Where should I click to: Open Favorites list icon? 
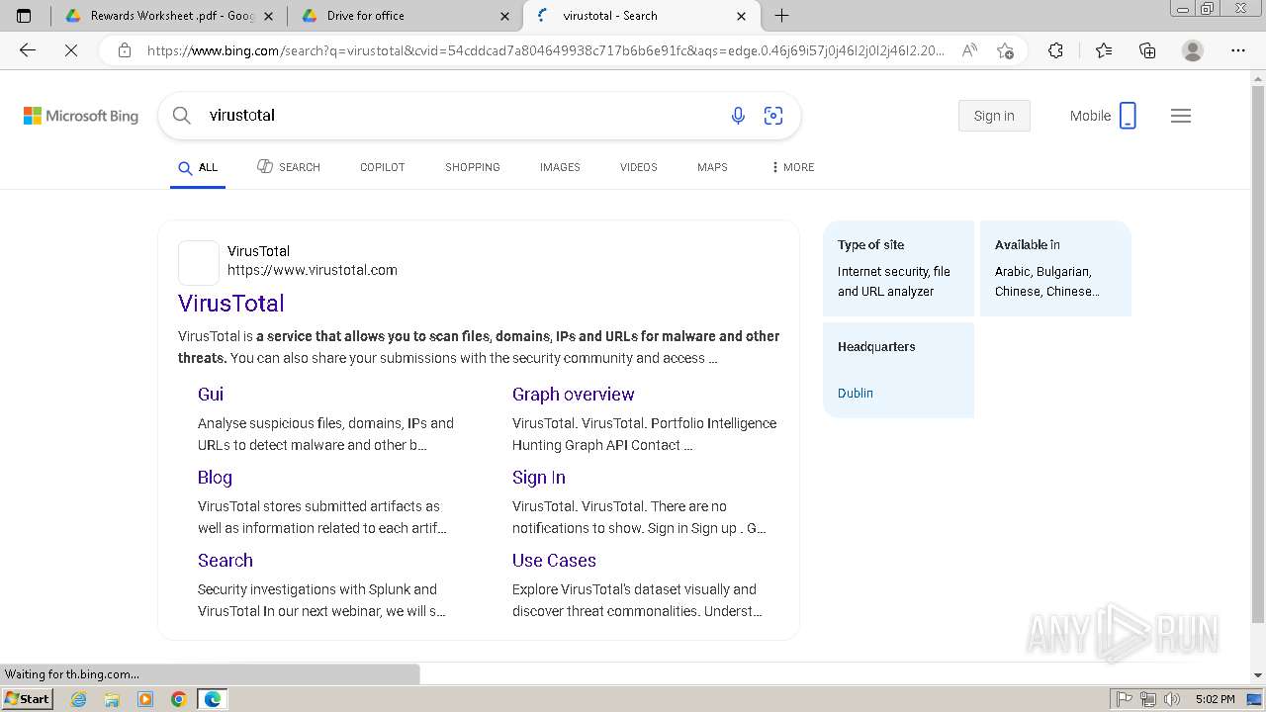coord(1104,50)
